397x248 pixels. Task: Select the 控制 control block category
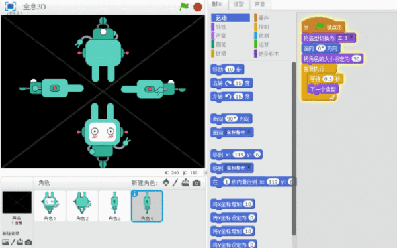[x=263, y=27]
